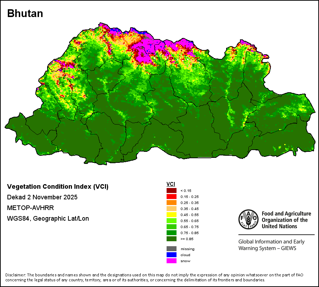Click the WGS84, Geographic Lat/Lon text
The height and width of the screenshot is (287, 319).
click(x=48, y=219)
